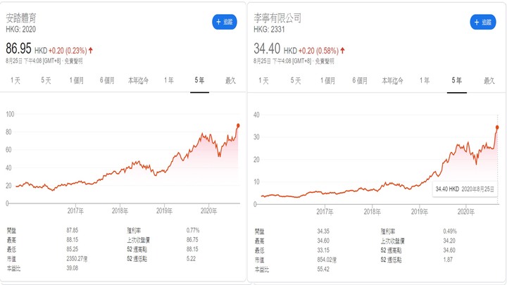Screen dimensions: 507x285
Task: Click the 2018年 axis label on 李寧 chart
Action: pyautogui.click(x=373, y=212)
